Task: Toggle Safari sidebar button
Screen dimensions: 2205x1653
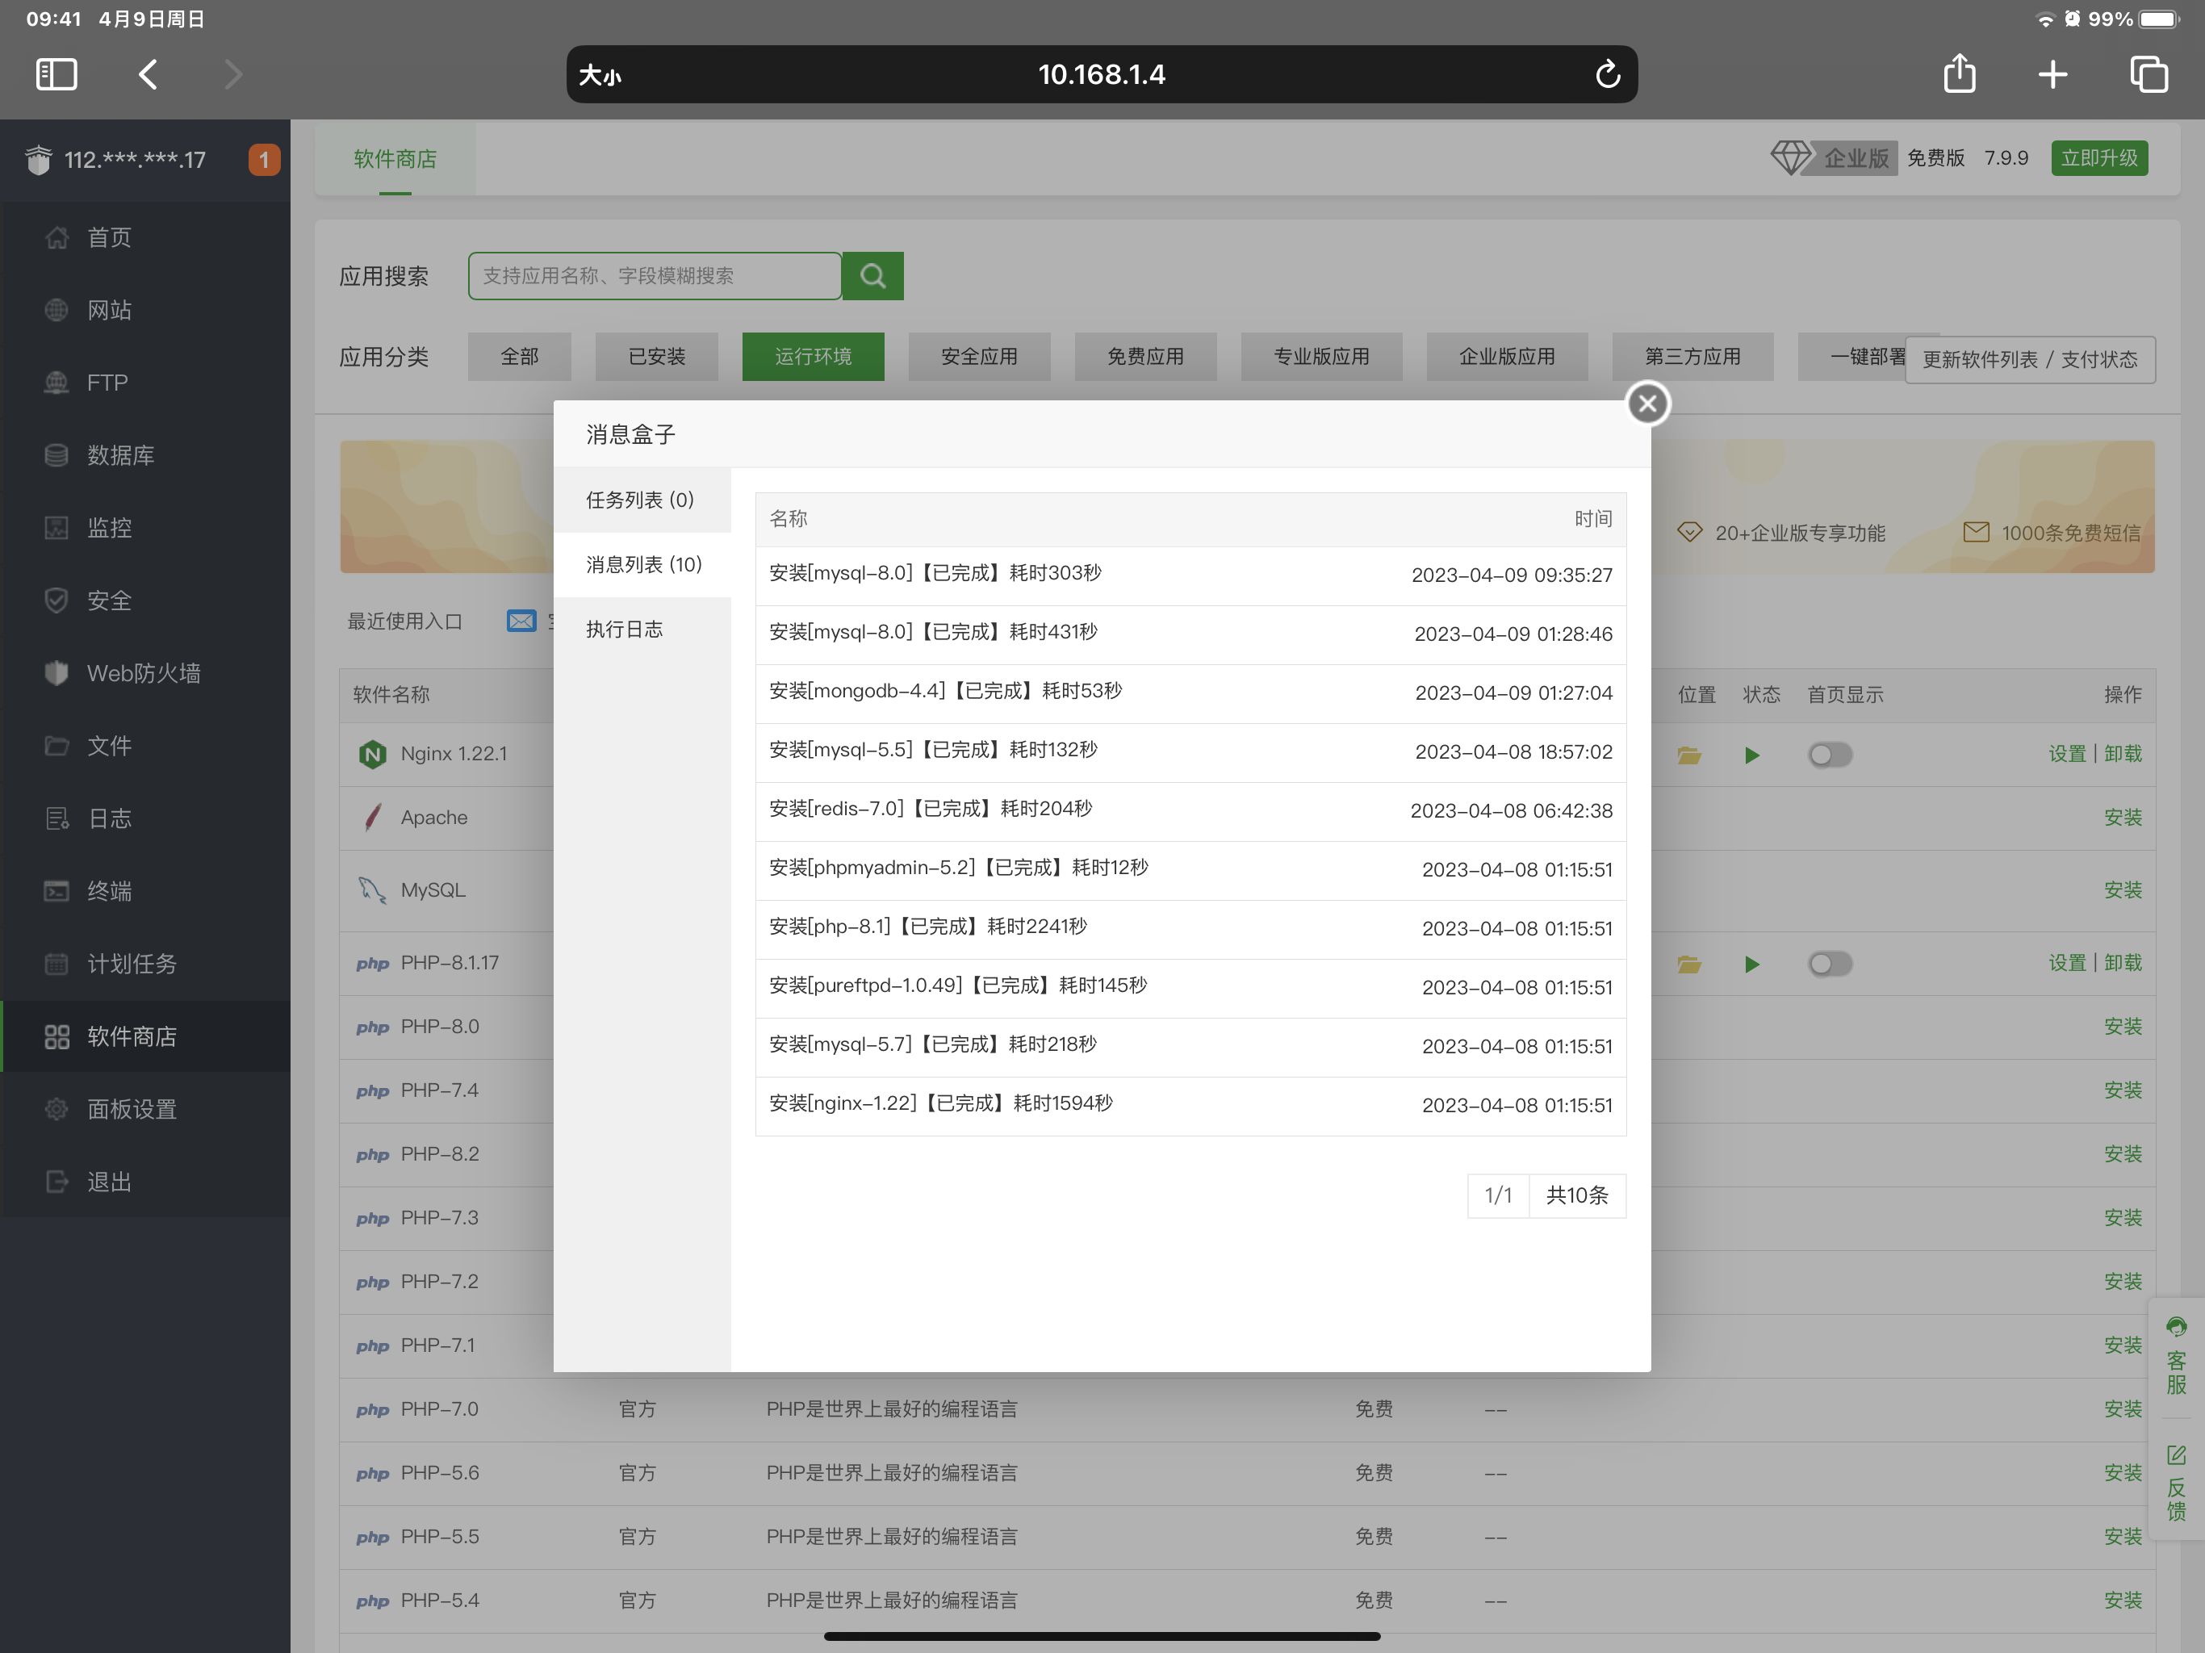Action: point(56,75)
